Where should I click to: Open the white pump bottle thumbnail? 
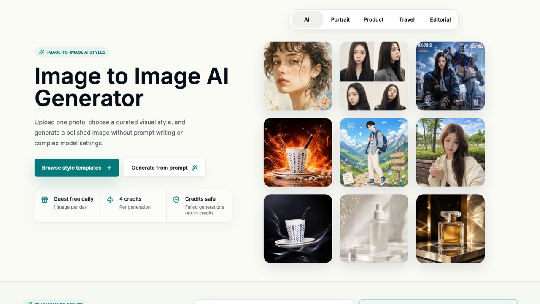374,229
